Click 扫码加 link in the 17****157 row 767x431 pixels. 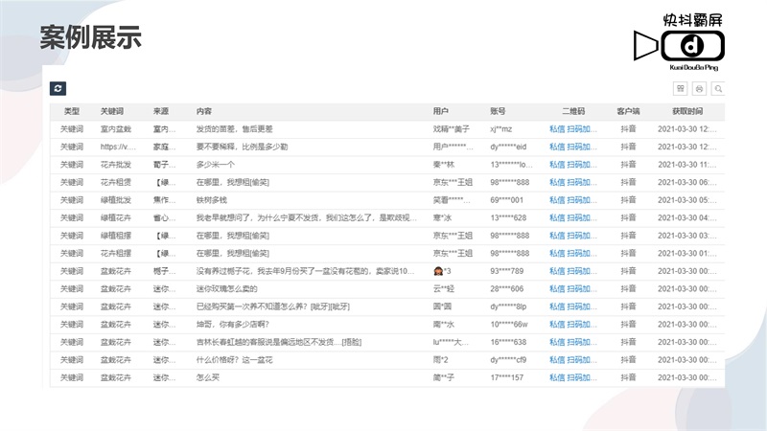[x=582, y=377]
